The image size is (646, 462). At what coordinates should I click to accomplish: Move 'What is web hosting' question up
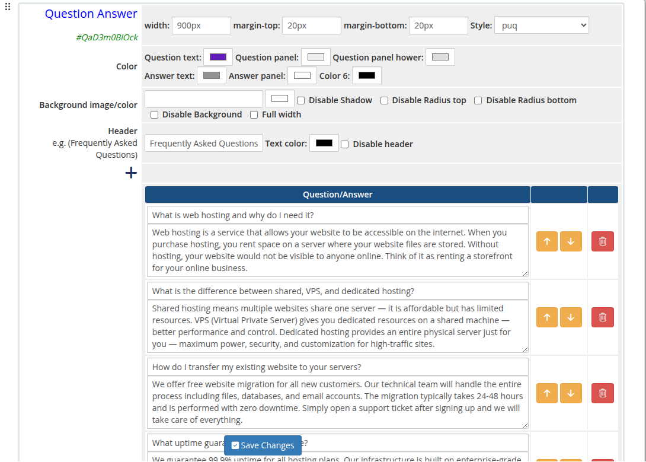[x=546, y=241]
